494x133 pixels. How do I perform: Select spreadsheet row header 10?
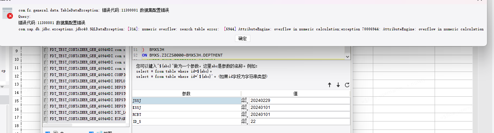pos(16,60)
